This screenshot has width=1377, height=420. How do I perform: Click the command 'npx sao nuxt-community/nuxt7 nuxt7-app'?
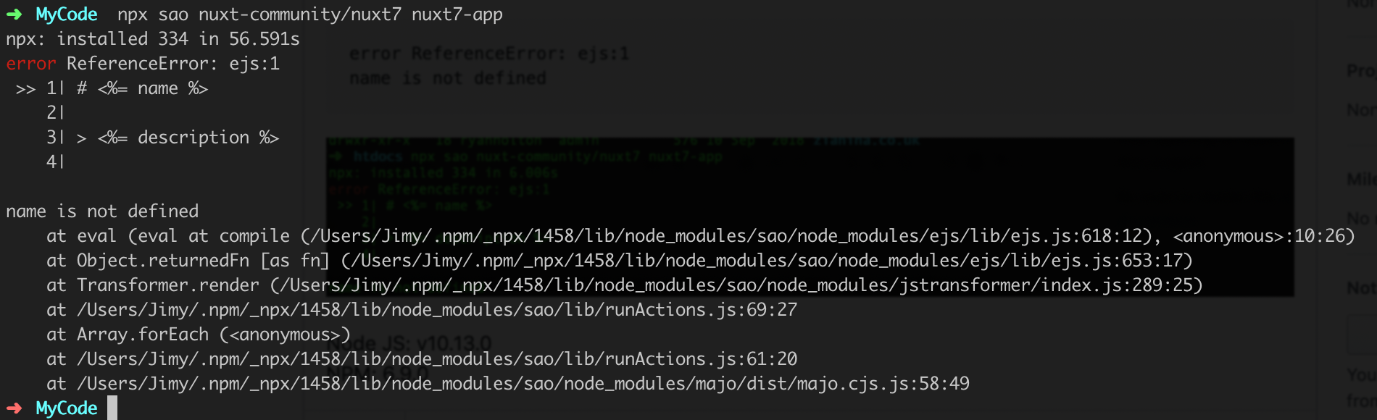(x=309, y=14)
